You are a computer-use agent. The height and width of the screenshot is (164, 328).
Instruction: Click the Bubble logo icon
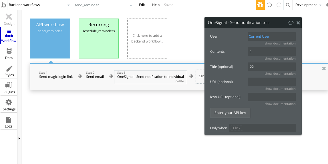pos(3,5)
